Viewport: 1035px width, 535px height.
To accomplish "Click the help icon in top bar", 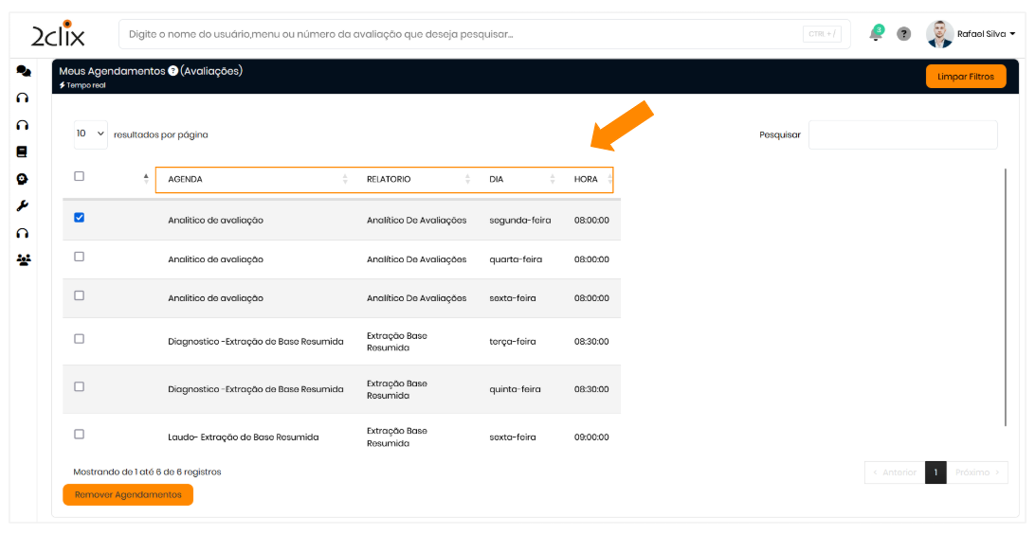I will coord(904,34).
